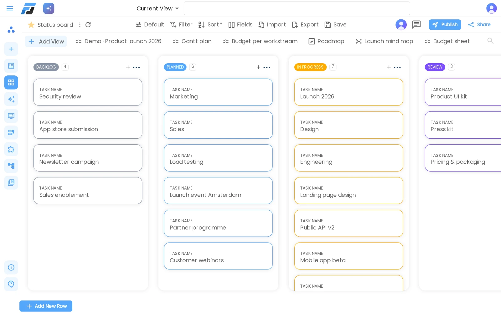
Task: Click the collaborator avatar near Publish
Action: (x=401, y=24)
